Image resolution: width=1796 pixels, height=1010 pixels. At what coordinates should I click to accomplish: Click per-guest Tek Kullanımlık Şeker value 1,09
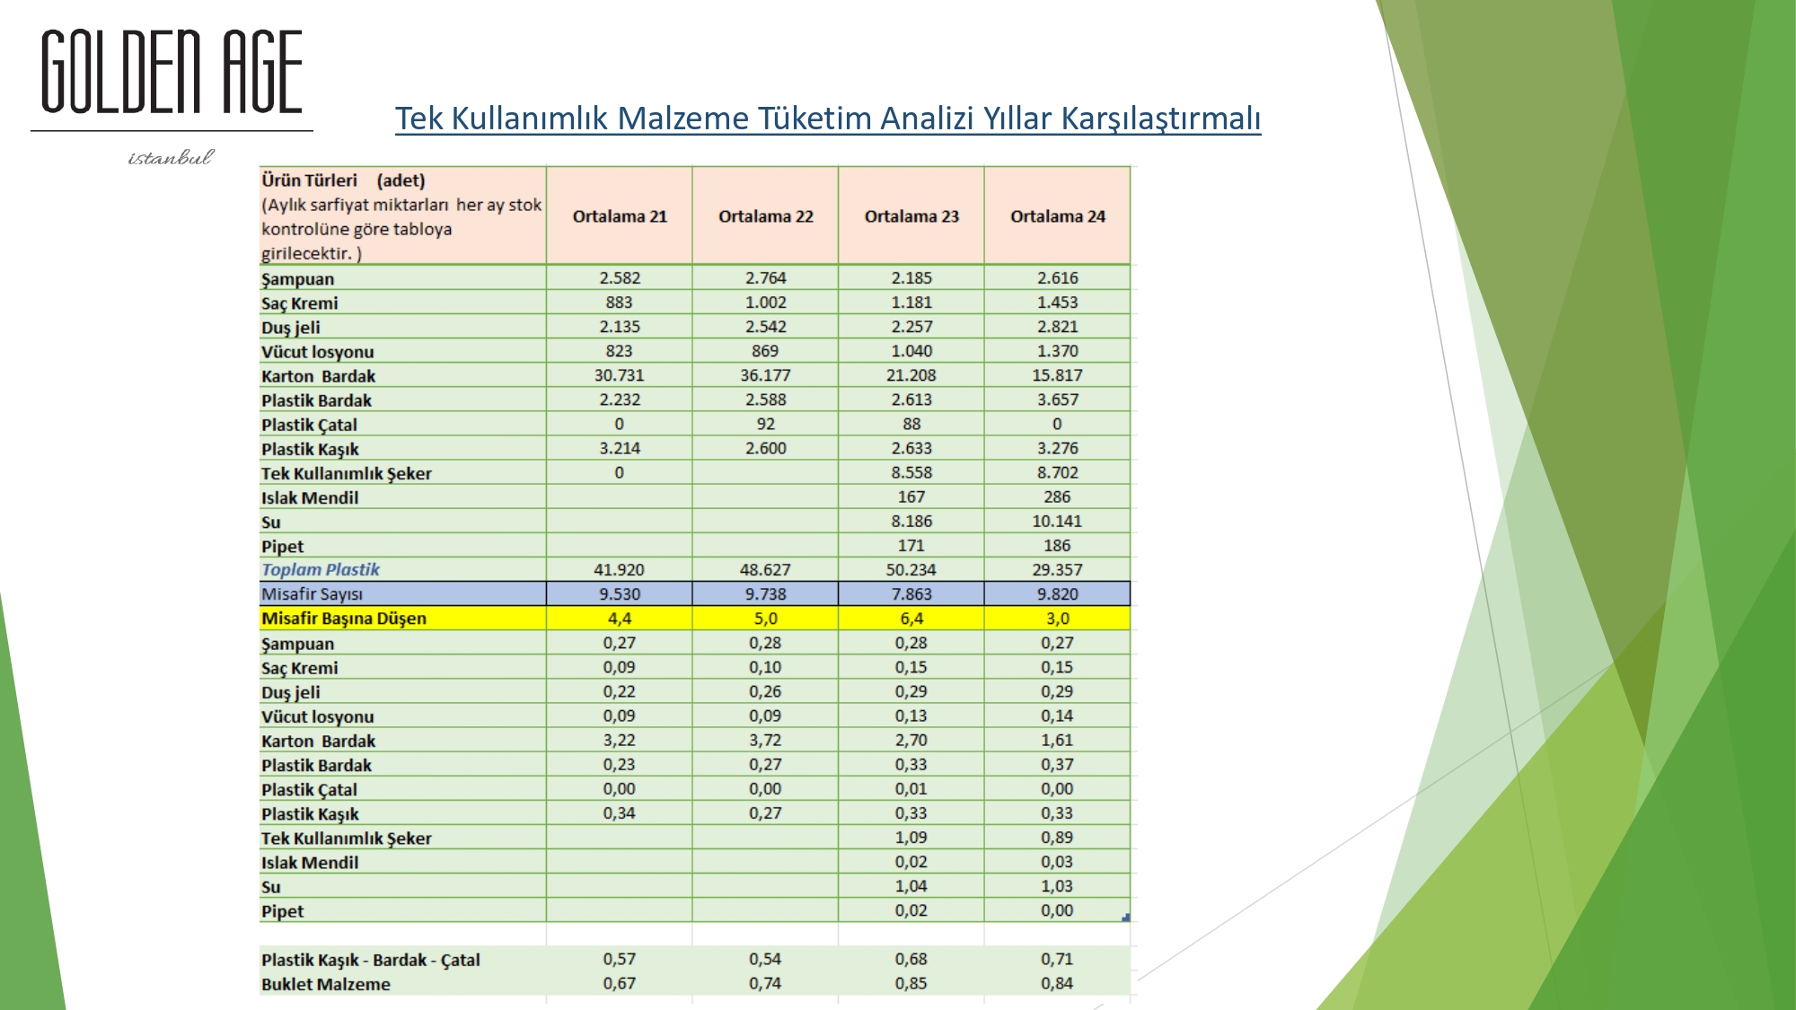point(911,837)
